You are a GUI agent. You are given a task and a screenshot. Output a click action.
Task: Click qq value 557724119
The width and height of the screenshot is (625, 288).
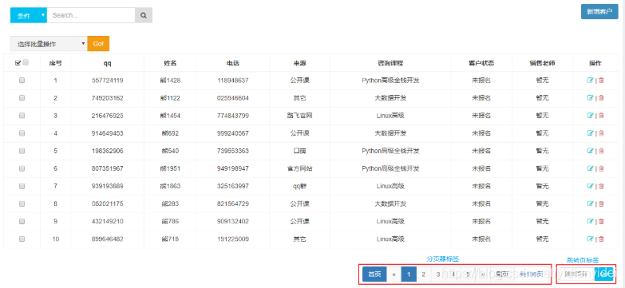pyautogui.click(x=107, y=80)
